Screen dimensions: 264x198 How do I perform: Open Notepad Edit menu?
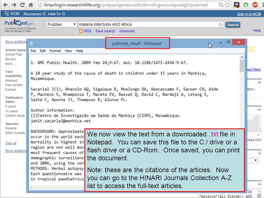[x=43, y=51]
